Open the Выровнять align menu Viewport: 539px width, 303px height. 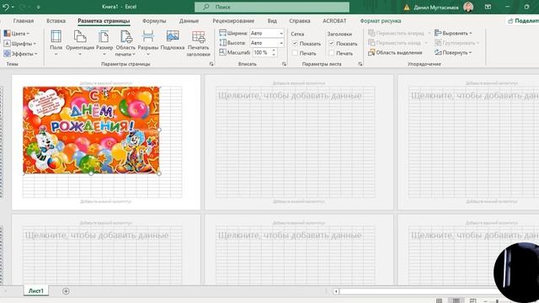(453, 33)
